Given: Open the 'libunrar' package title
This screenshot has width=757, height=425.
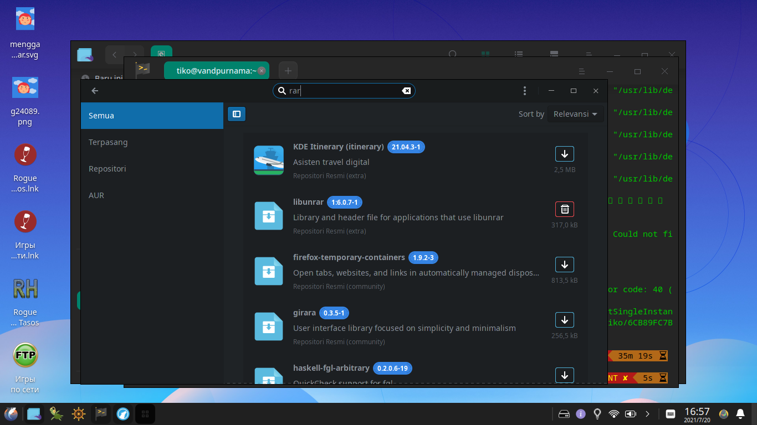Looking at the screenshot, I should pos(308,202).
